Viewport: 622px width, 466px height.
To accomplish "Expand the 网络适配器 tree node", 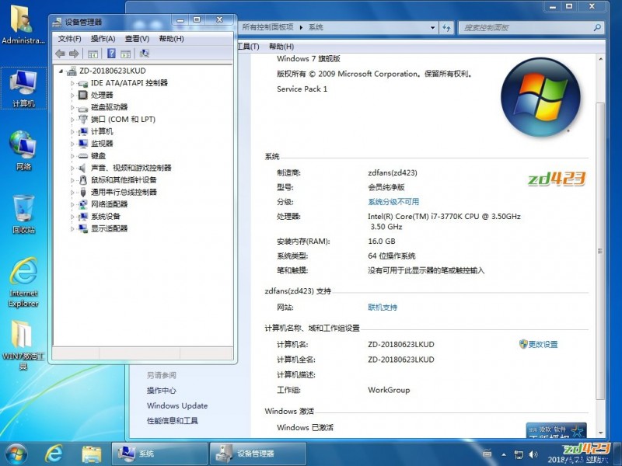I will 72,204.
